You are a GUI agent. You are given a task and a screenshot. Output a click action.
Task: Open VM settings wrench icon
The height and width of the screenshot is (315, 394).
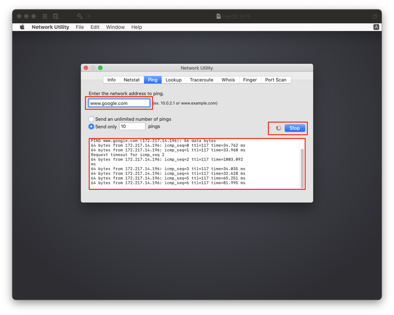[x=80, y=16]
